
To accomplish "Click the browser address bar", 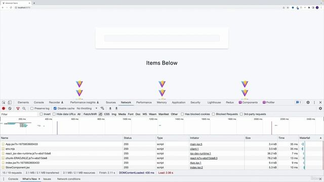I will tap(148, 8).
